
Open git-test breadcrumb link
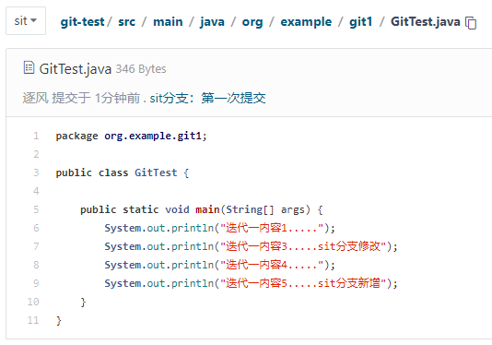[82, 22]
